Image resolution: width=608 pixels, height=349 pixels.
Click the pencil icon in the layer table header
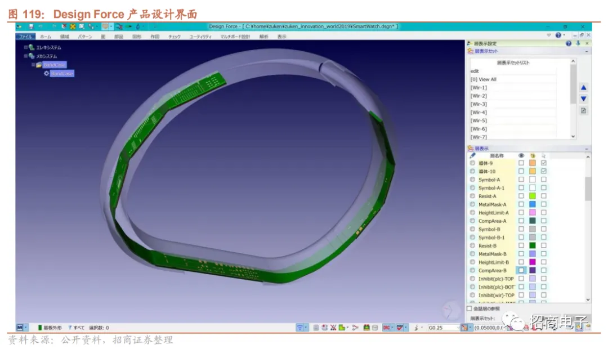(472, 155)
